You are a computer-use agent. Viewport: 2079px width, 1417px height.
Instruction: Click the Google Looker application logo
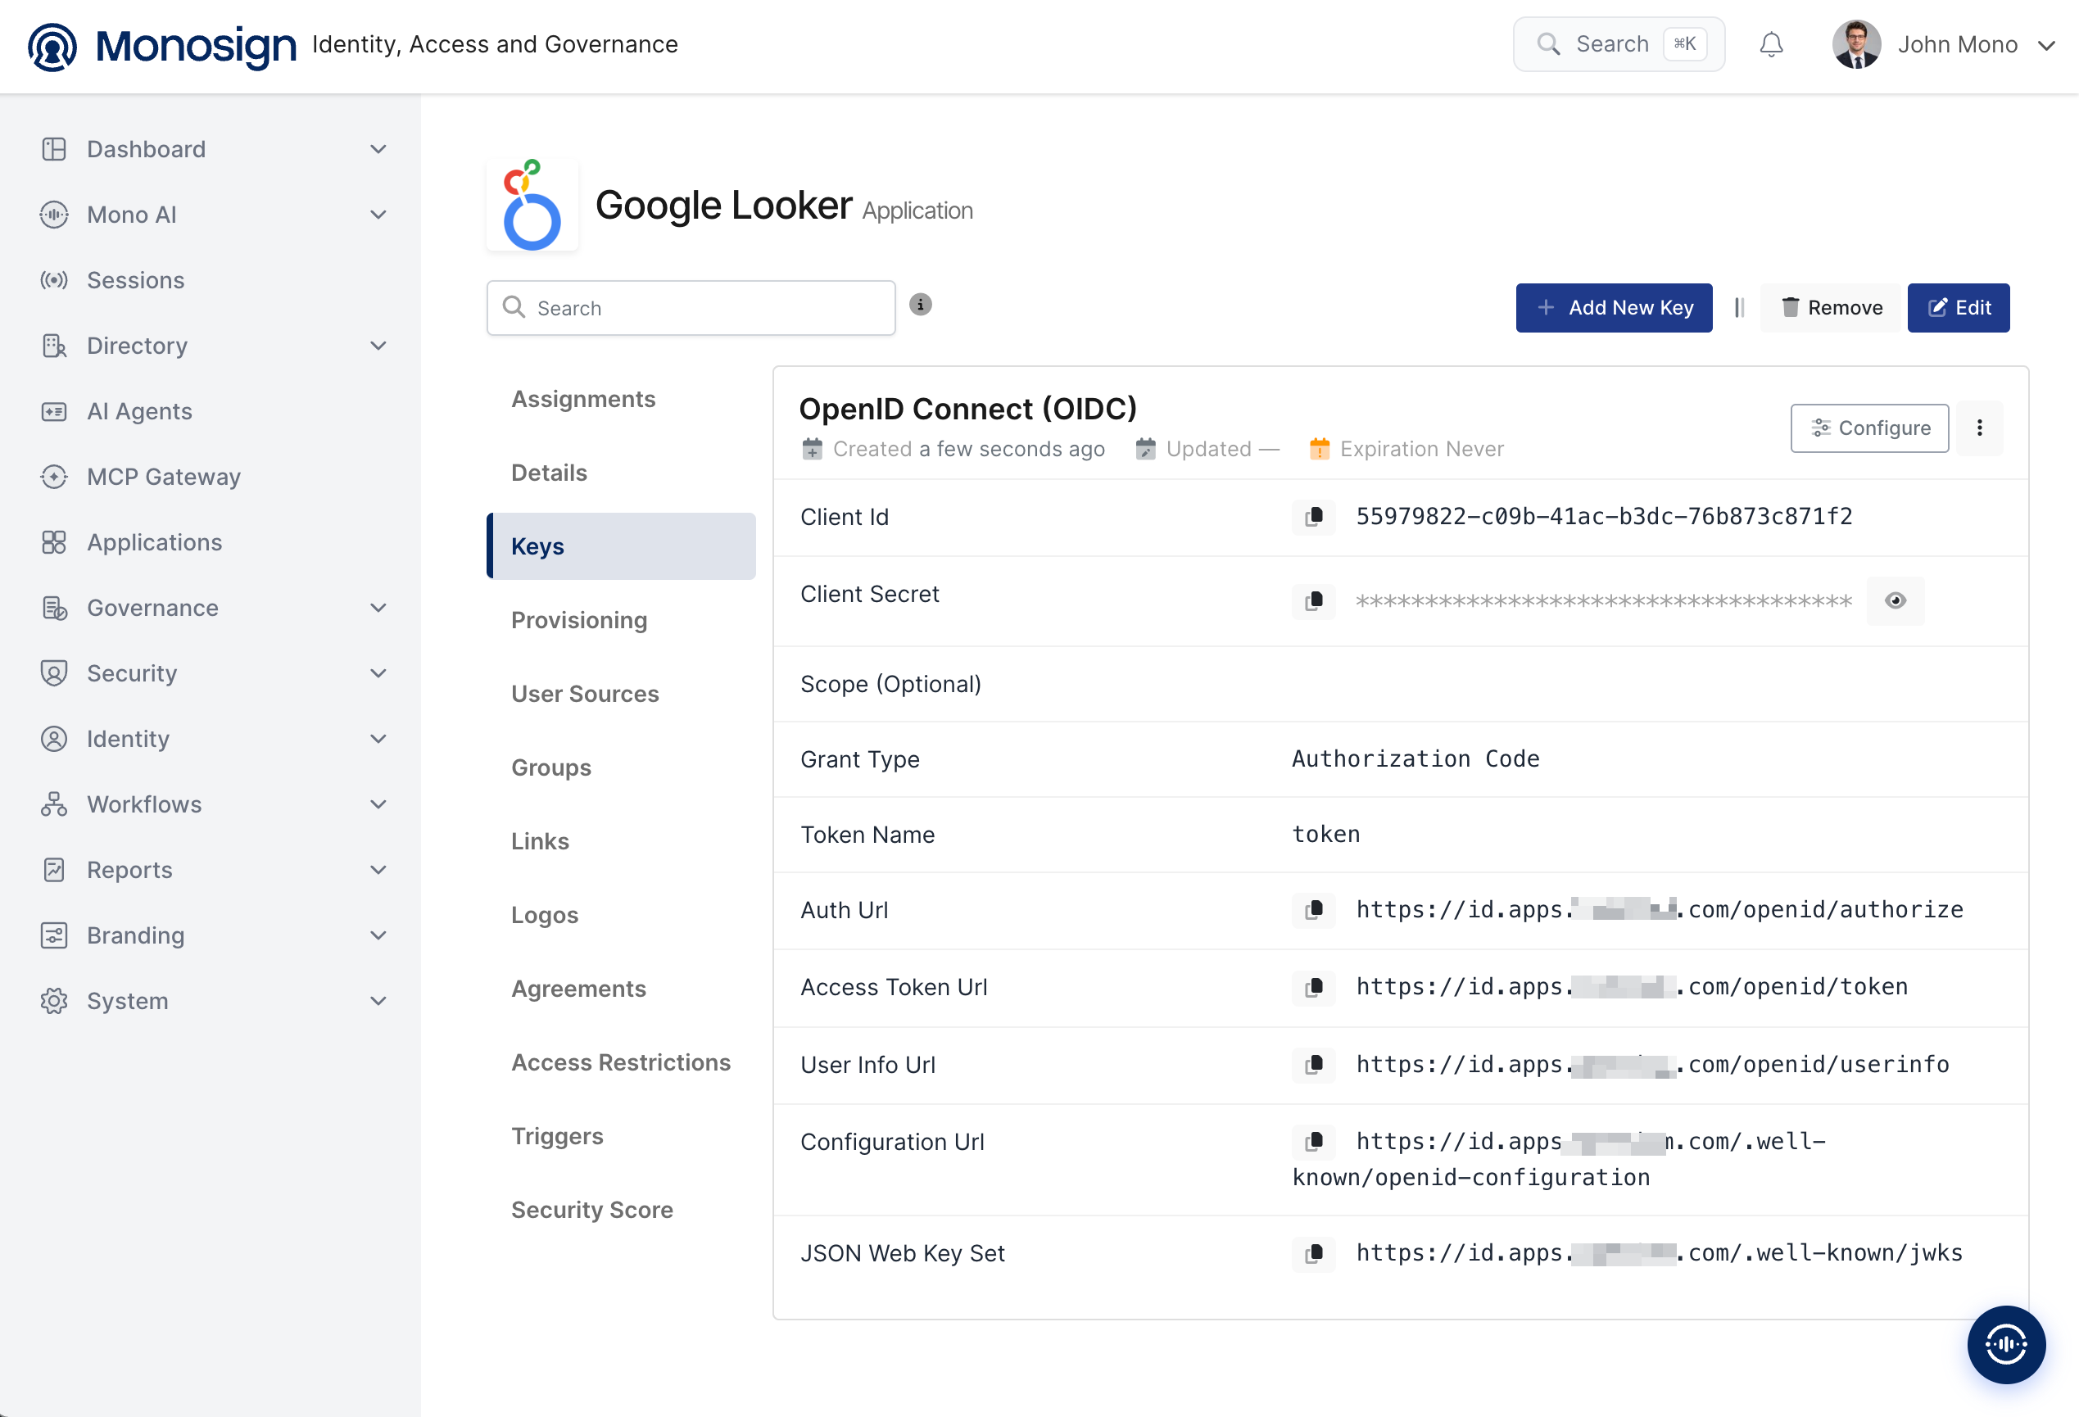pyautogui.click(x=532, y=205)
